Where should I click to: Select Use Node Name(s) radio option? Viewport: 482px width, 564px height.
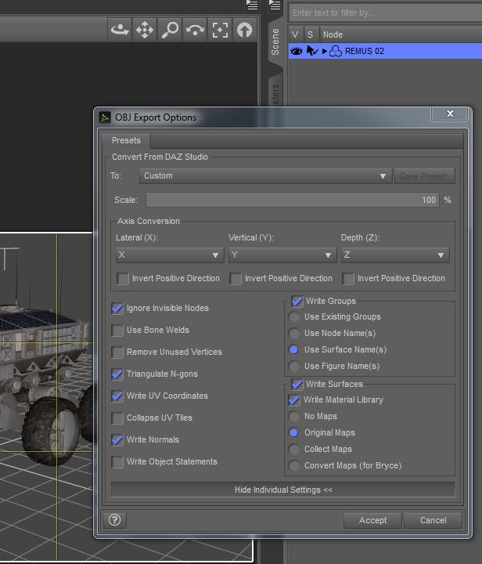pyautogui.click(x=294, y=333)
